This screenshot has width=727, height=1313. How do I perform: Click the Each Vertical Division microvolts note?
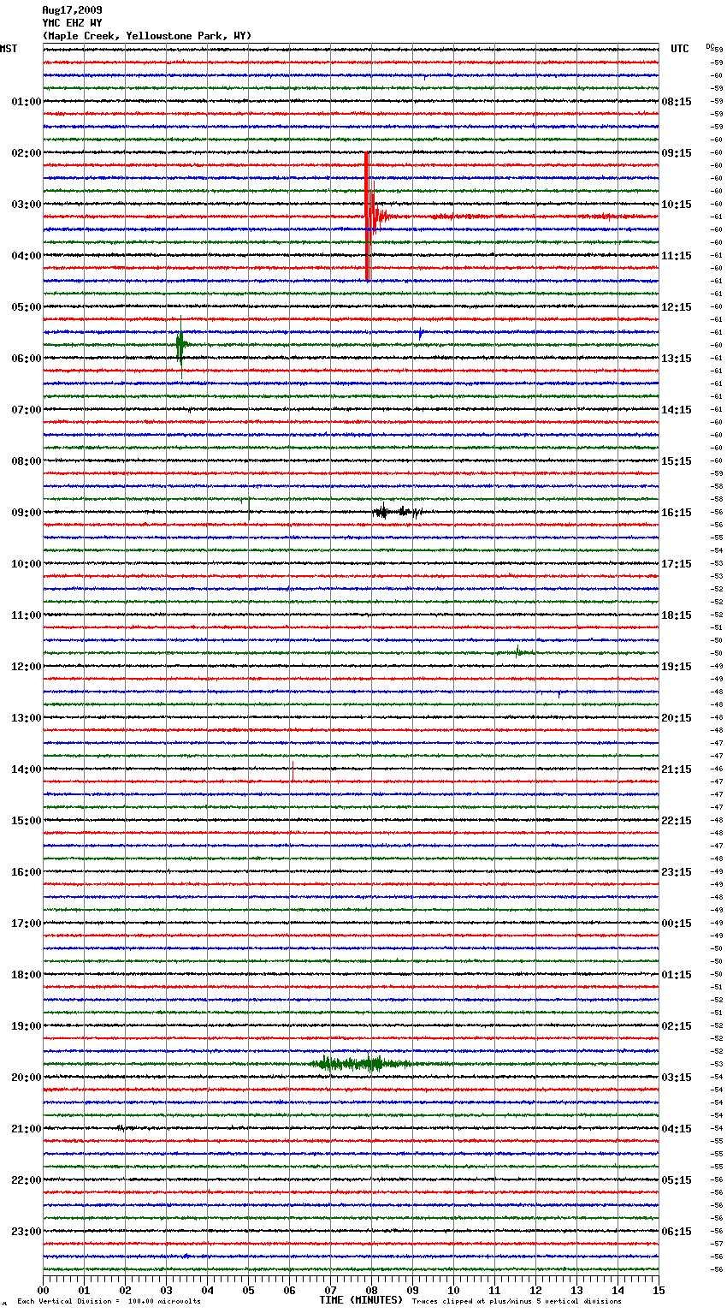[109, 1301]
